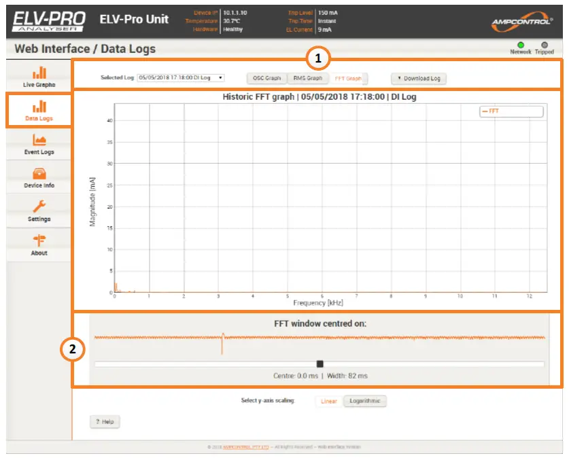Check the grey Tripped status indicator
Screen dimensions: 569x458
pos(545,45)
